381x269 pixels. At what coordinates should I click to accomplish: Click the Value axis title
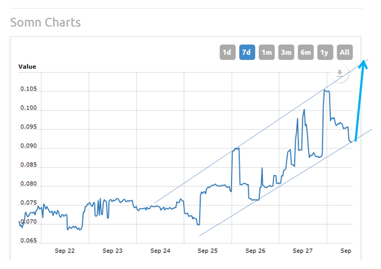coord(27,67)
